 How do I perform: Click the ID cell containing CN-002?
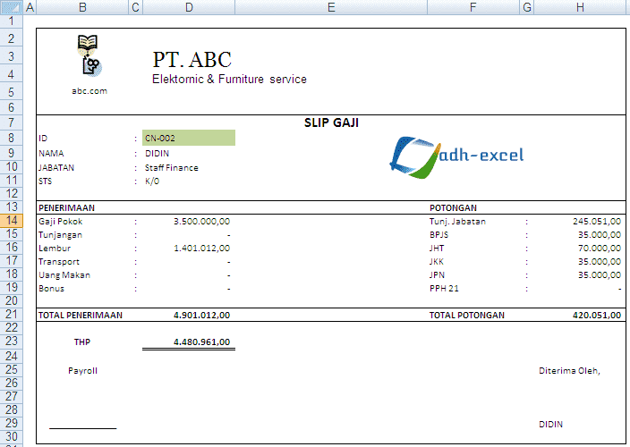(x=189, y=138)
